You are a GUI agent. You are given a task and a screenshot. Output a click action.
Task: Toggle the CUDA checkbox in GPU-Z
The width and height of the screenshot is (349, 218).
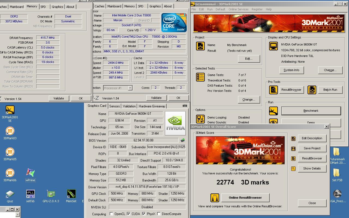click(x=128, y=214)
